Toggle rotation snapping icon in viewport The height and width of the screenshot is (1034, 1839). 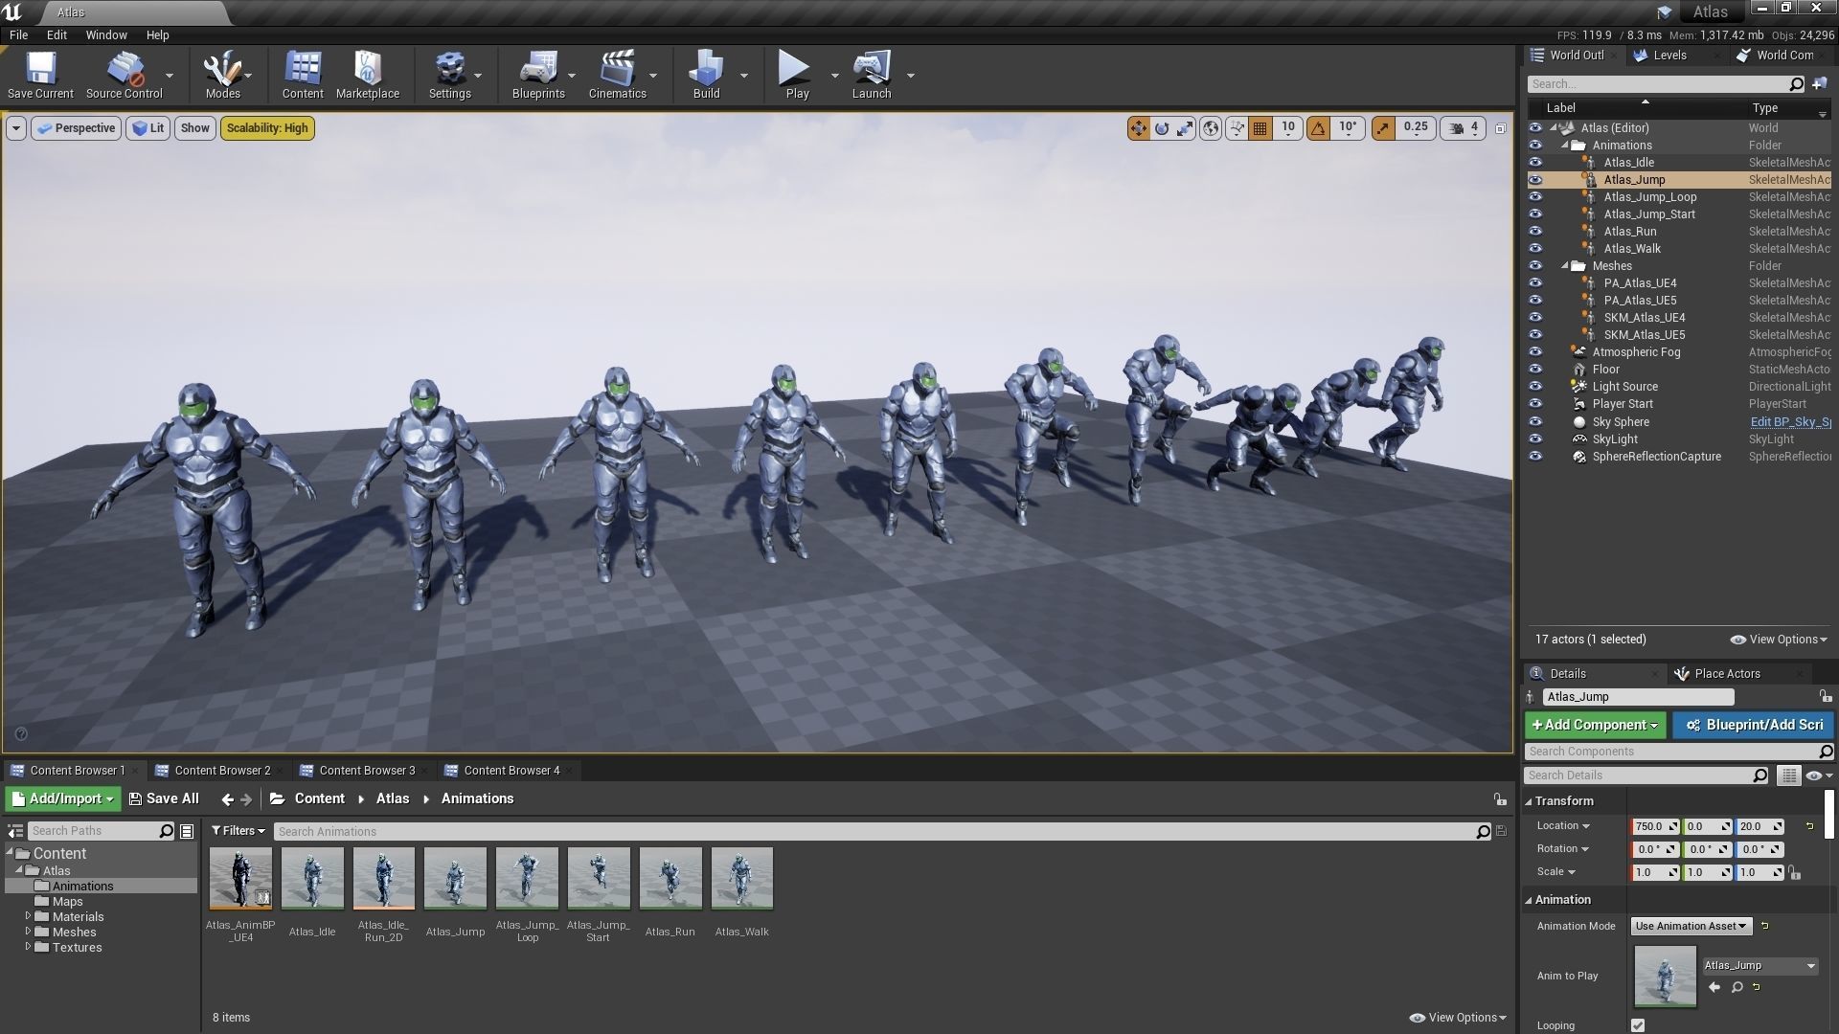coord(1318,128)
